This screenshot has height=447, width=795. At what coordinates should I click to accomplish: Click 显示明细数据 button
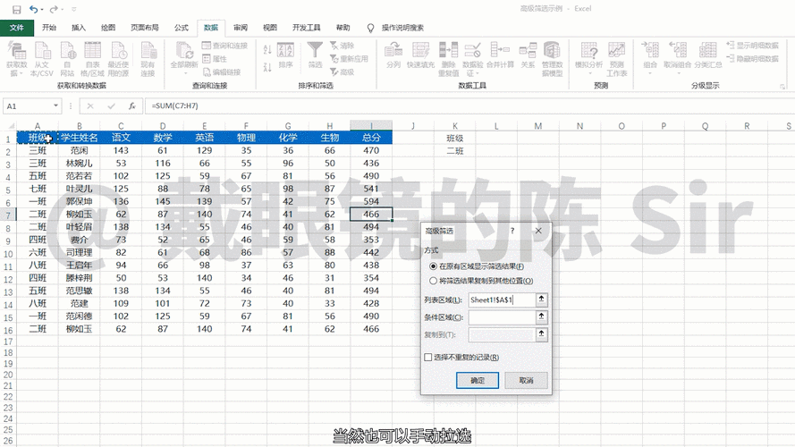752,46
